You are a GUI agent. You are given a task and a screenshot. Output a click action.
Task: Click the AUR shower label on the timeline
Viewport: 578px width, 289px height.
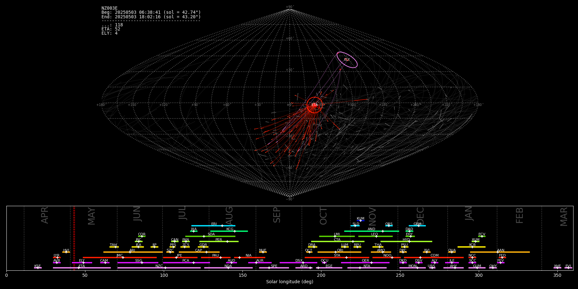coord(260,261)
